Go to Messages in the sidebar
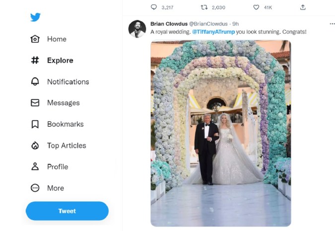335x231 pixels. pyautogui.click(x=63, y=103)
